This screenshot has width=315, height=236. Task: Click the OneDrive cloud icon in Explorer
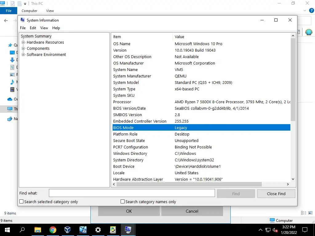click(x=10, y=99)
